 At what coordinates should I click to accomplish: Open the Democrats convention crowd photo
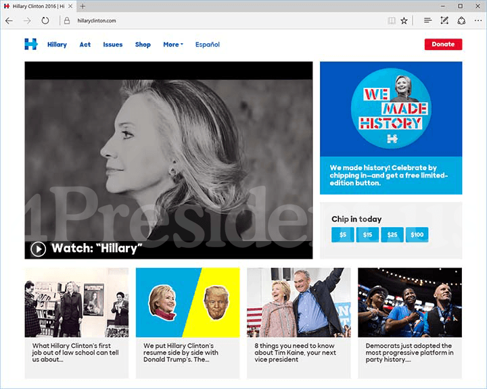pyautogui.click(x=410, y=303)
